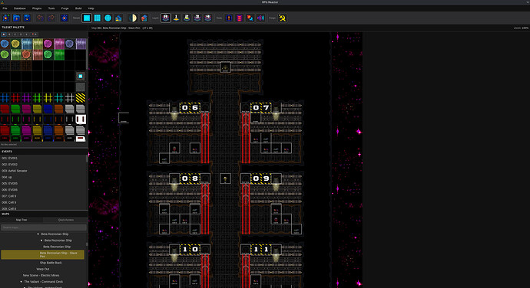Open the Forge menu

tap(65, 8)
